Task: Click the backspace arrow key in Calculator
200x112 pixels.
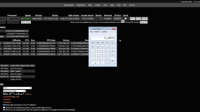Action: pyautogui.click(x=93, y=47)
